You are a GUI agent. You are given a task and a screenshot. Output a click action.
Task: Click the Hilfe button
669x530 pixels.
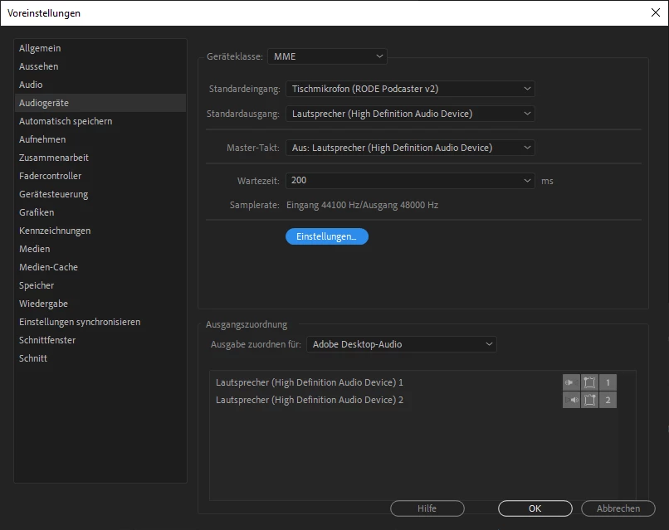click(x=427, y=508)
